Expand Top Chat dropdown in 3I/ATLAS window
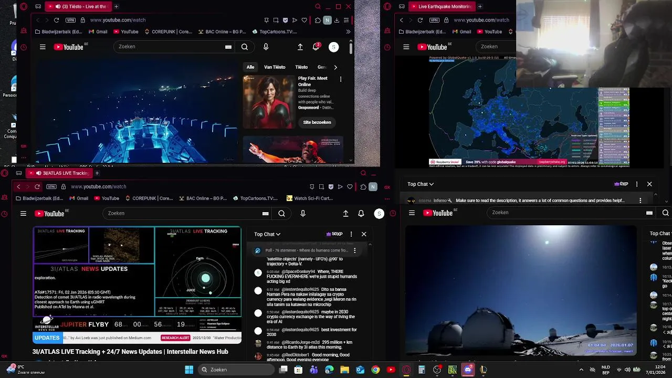The image size is (672, 378). point(267,234)
